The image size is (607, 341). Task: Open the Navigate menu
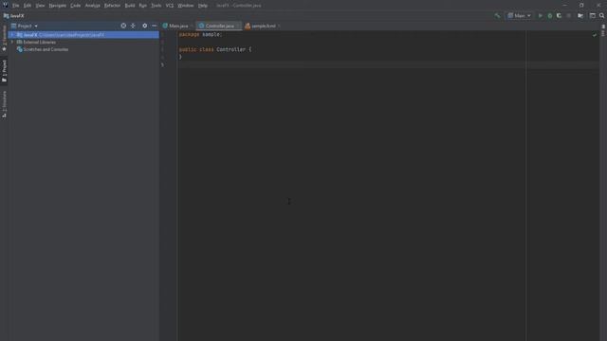point(57,6)
